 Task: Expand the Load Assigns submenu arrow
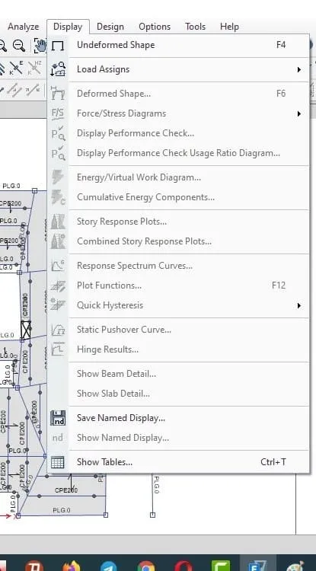click(299, 69)
